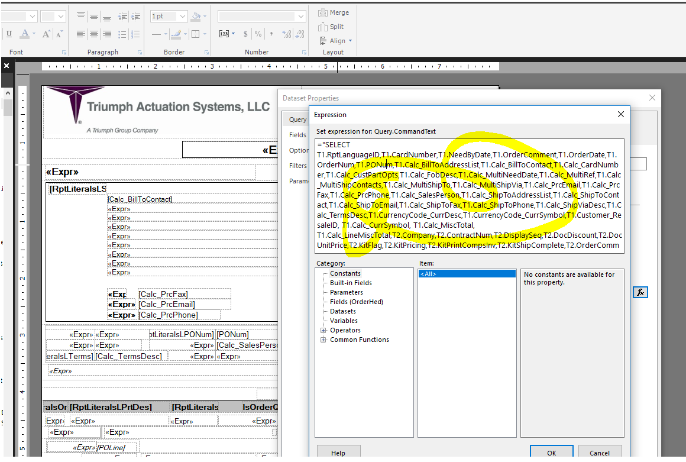Screen dimensions: 686x462
Task: Open Number group dialog launcher
Action: (x=304, y=53)
